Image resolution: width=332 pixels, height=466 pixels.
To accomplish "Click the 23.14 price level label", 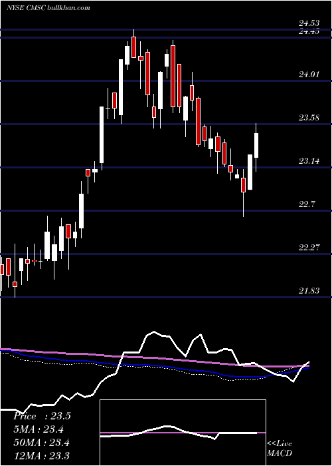I will pos(309,161).
